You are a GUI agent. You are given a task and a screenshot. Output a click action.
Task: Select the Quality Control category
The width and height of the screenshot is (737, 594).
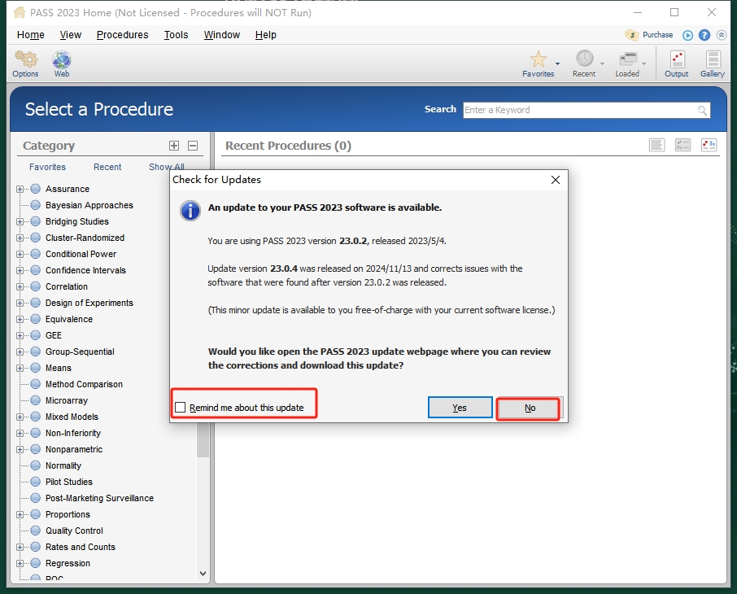coord(74,531)
